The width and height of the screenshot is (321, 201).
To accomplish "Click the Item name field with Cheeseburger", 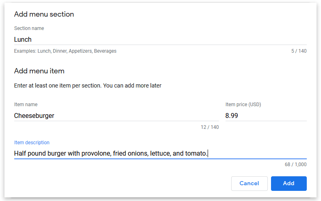I will coord(116,115).
